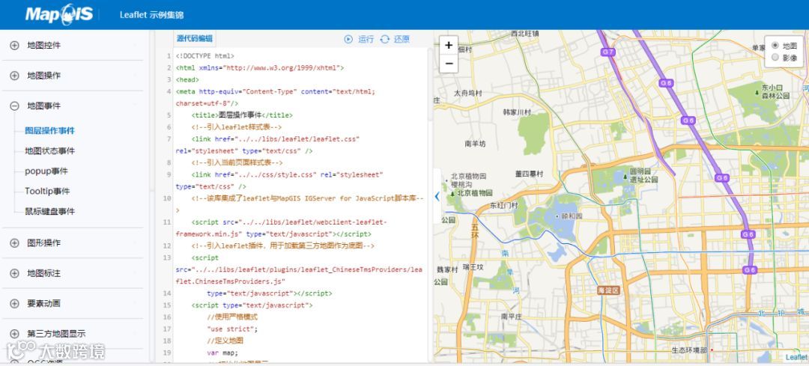Zoom out the map with minus button
809x366 pixels.
(x=449, y=64)
